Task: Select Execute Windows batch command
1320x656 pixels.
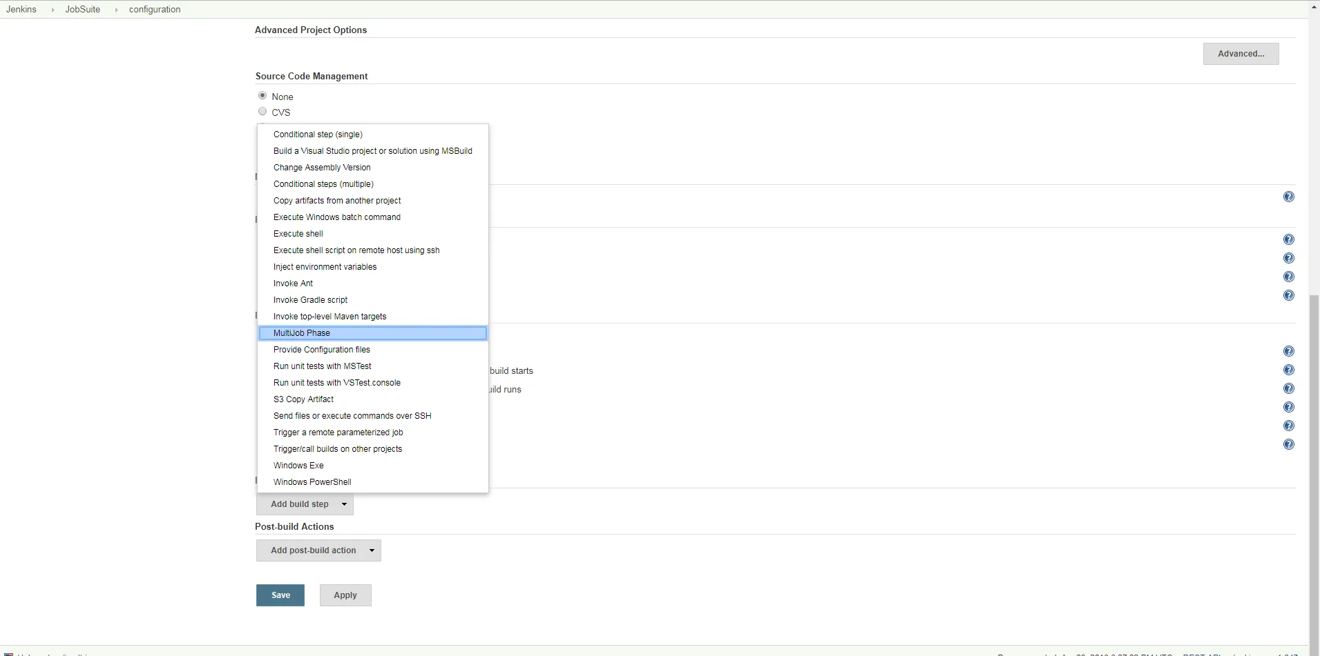Action: pyautogui.click(x=373, y=217)
